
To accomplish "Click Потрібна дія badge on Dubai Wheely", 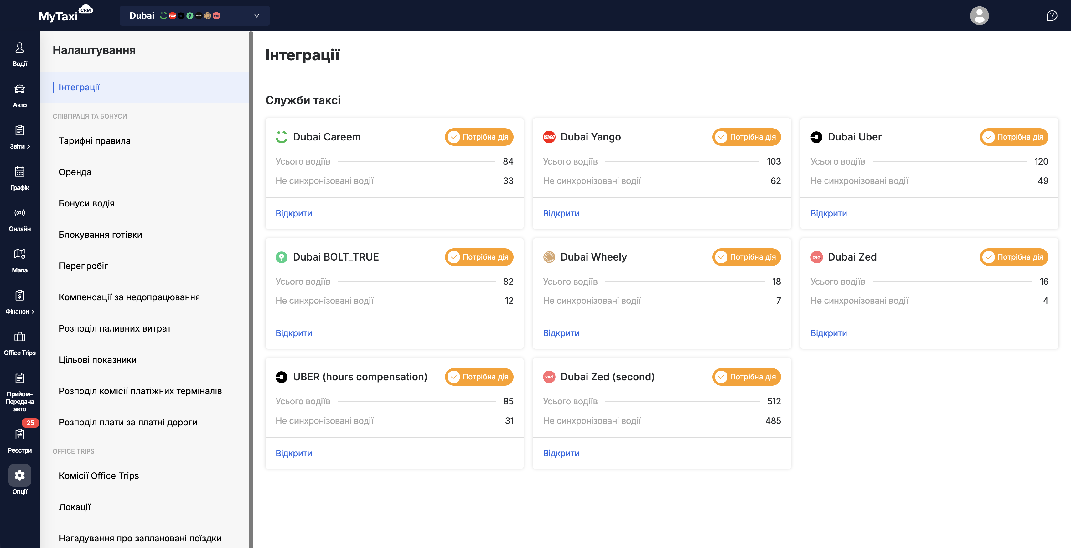I will 746,257.
